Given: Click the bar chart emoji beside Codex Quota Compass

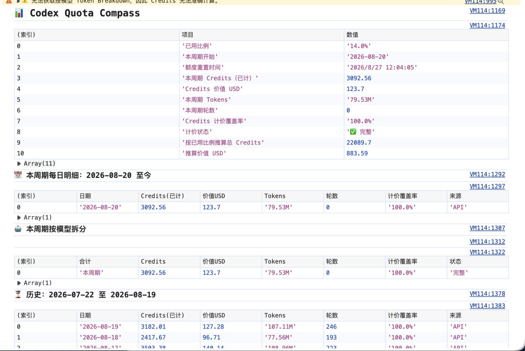Looking at the screenshot, I should 19,13.
